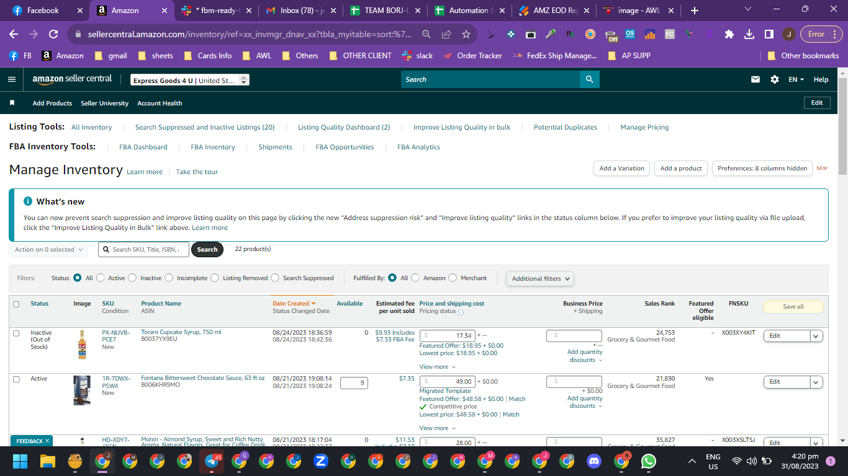Expand View more under Torani pricing
This screenshot has width=848, height=476.
click(x=437, y=367)
